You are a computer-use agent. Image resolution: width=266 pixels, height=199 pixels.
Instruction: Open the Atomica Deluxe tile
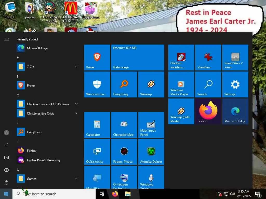(x=151, y=152)
